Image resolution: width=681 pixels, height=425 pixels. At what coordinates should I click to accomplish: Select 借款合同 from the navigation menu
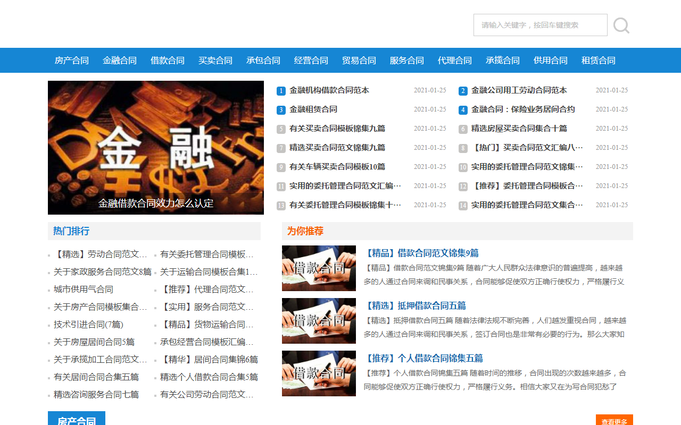click(168, 61)
